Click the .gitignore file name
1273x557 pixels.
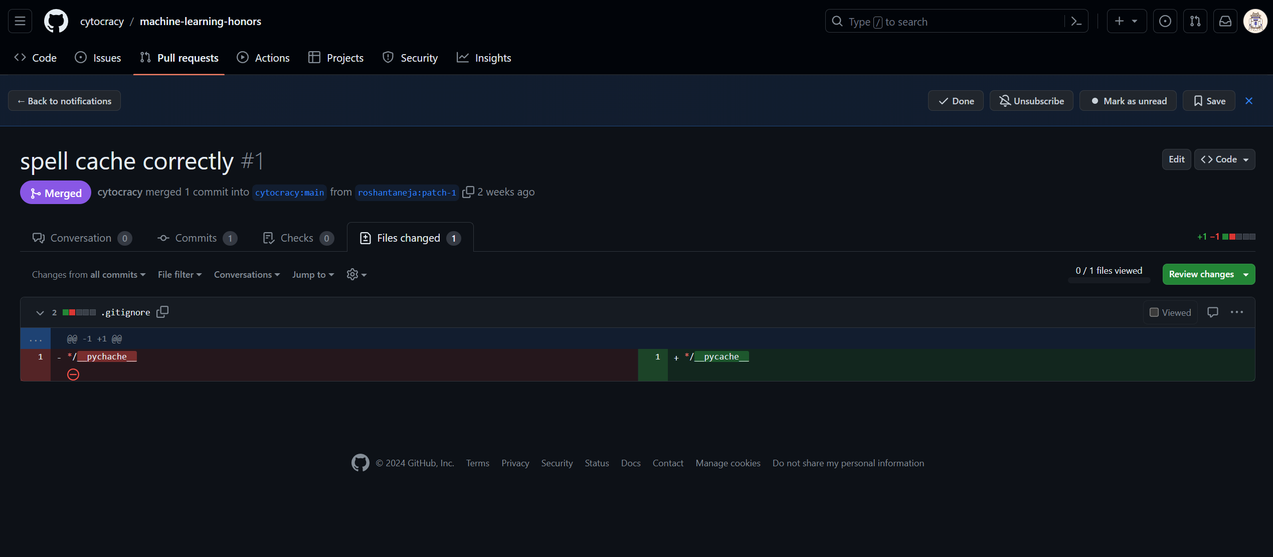coord(126,312)
